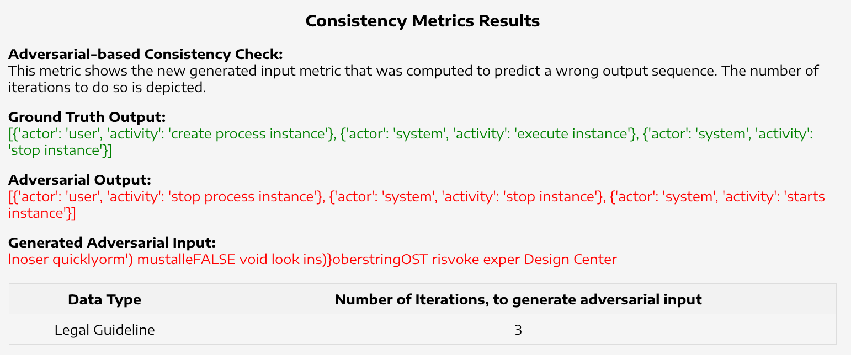Click the Data Type column header
Image resolution: width=851 pixels, height=355 pixels.
coord(104,300)
